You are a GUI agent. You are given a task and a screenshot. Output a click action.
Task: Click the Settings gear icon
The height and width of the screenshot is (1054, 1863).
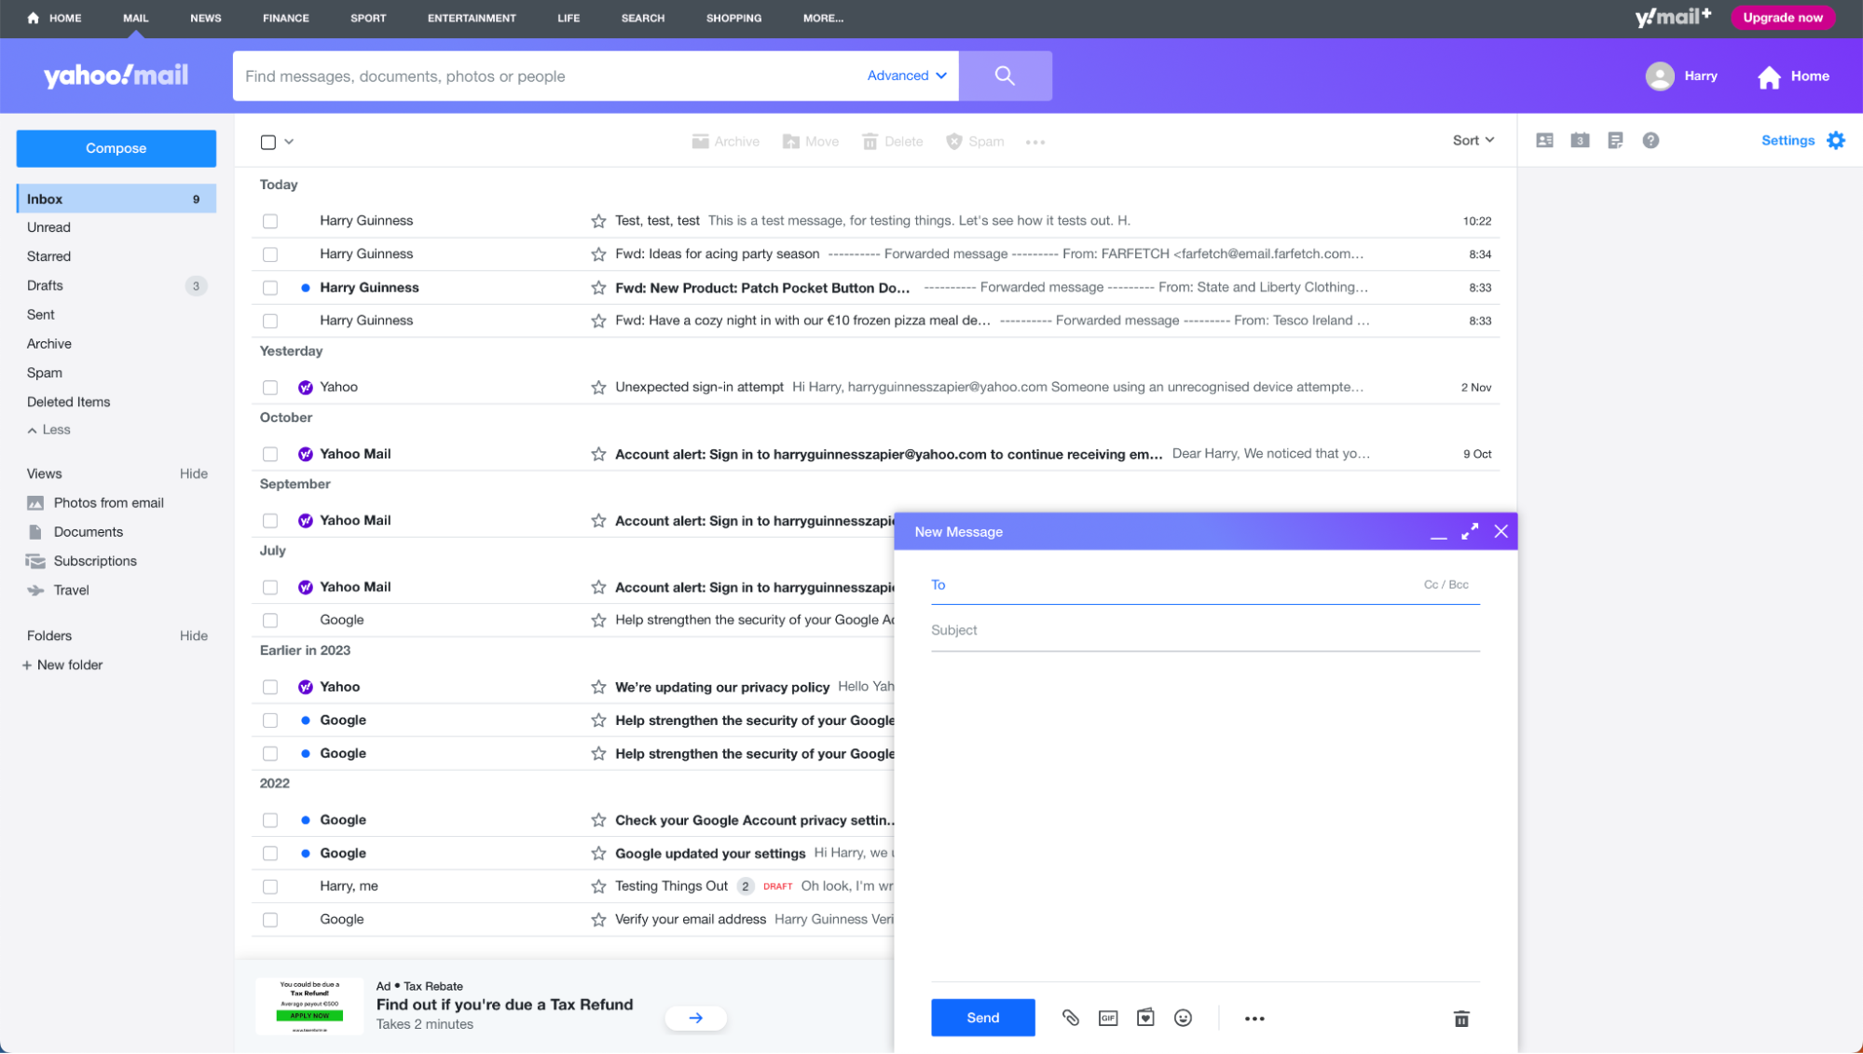pos(1838,140)
